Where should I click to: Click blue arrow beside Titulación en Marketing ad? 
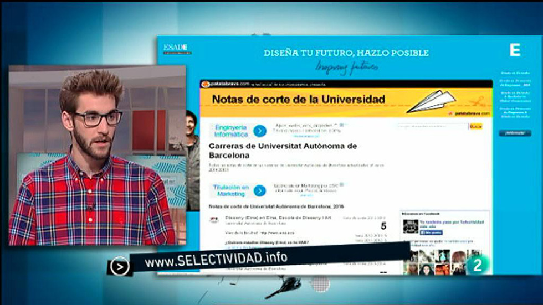pos(259,191)
